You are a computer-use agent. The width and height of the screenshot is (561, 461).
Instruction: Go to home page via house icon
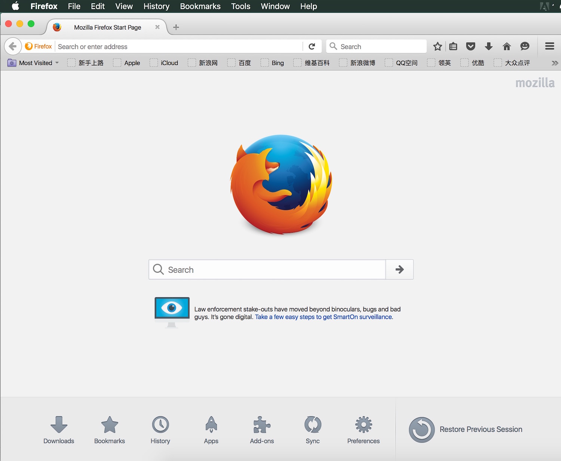pos(507,46)
